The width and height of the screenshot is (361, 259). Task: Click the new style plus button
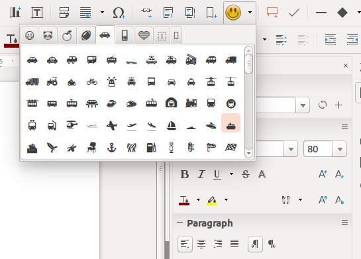pyautogui.click(x=338, y=105)
